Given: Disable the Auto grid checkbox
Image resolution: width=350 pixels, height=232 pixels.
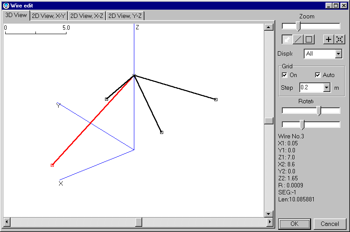Looking at the screenshot, I should pos(318,75).
